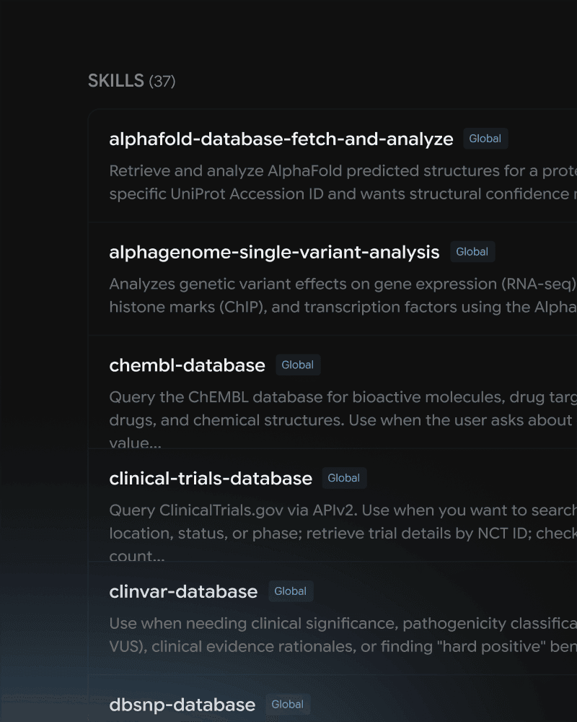
Task: Open the alphafold-database-fetch-and-analyze skill
Action: click(281, 139)
